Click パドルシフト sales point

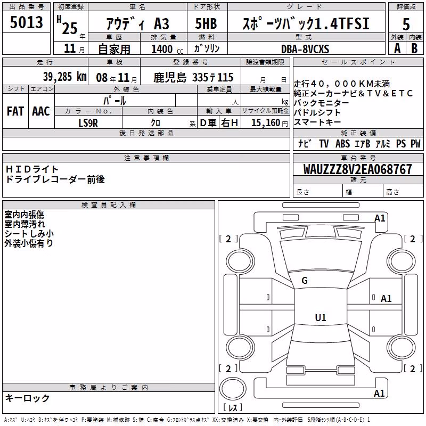click(x=317, y=112)
